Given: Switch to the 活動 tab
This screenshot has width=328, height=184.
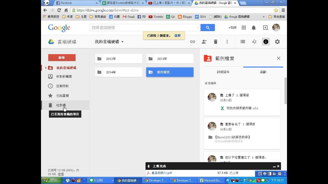Looking at the screenshot, I should [263, 72].
